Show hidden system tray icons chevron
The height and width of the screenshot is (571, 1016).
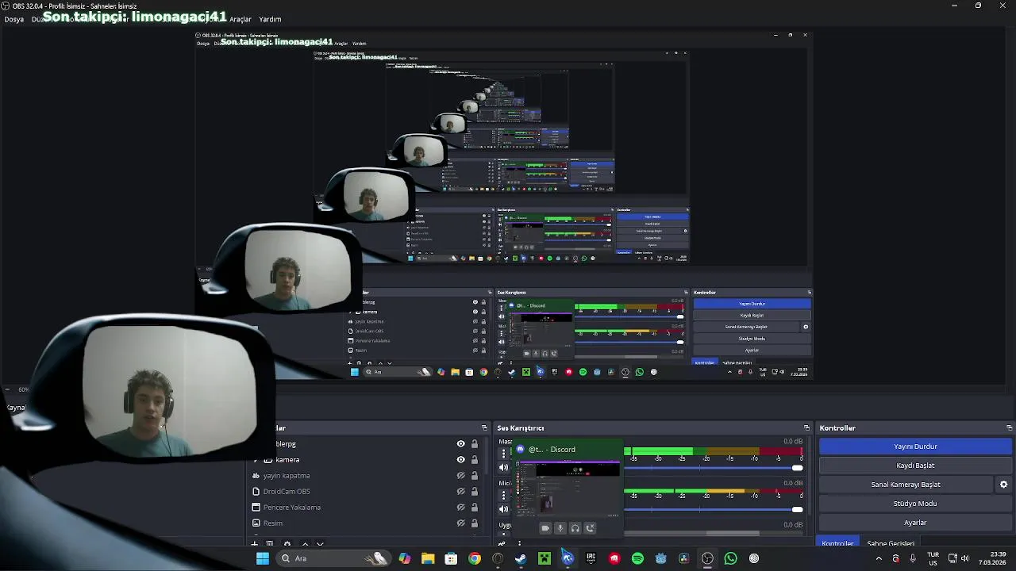[x=879, y=558]
